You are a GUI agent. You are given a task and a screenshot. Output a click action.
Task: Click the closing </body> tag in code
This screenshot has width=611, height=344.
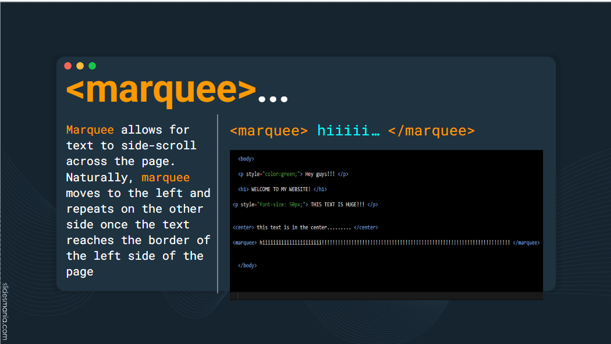click(x=247, y=266)
